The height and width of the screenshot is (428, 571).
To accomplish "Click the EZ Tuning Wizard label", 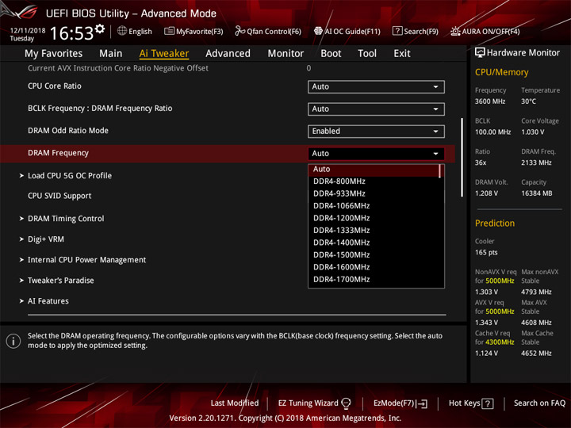I will (308, 403).
